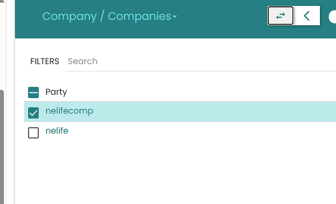Open the Companies title dropdown caret
The image size is (336, 204).
click(175, 17)
